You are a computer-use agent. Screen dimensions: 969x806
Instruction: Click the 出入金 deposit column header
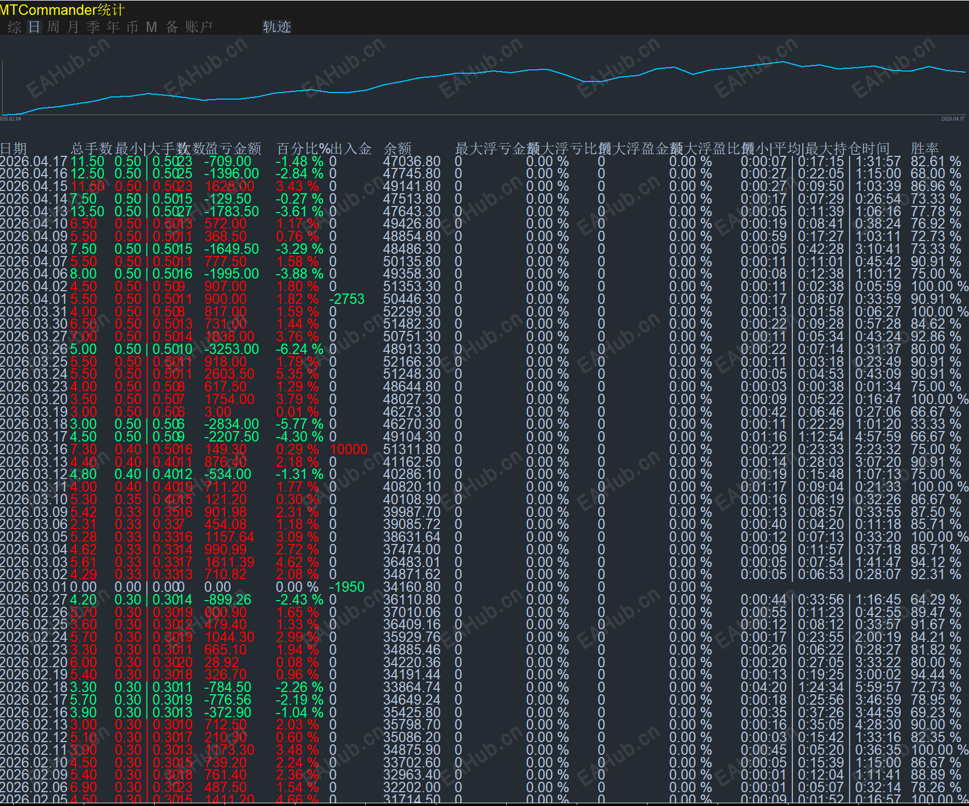[x=351, y=149]
